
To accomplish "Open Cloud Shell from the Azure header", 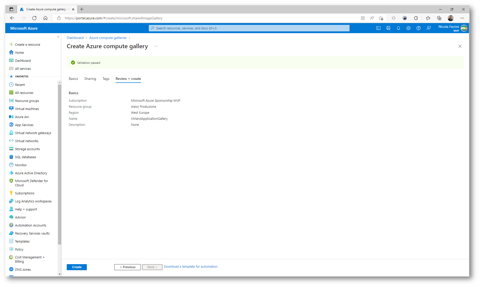I will coord(378,28).
